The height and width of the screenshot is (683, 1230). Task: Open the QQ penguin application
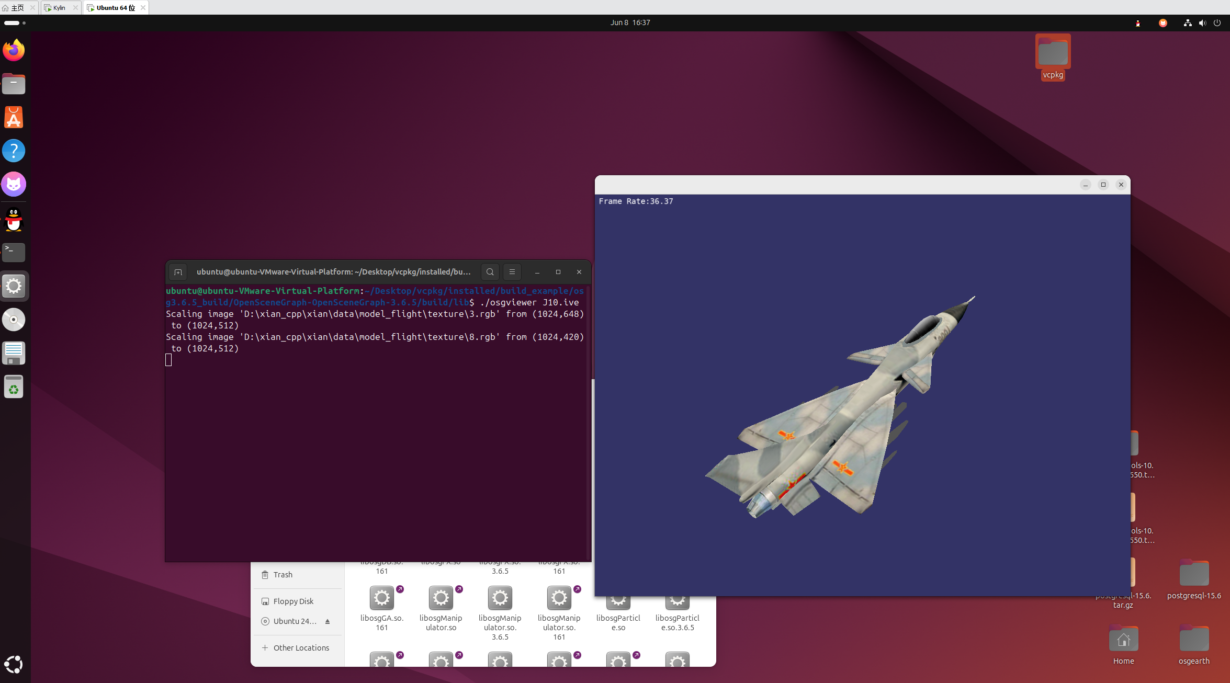click(14, 219)
